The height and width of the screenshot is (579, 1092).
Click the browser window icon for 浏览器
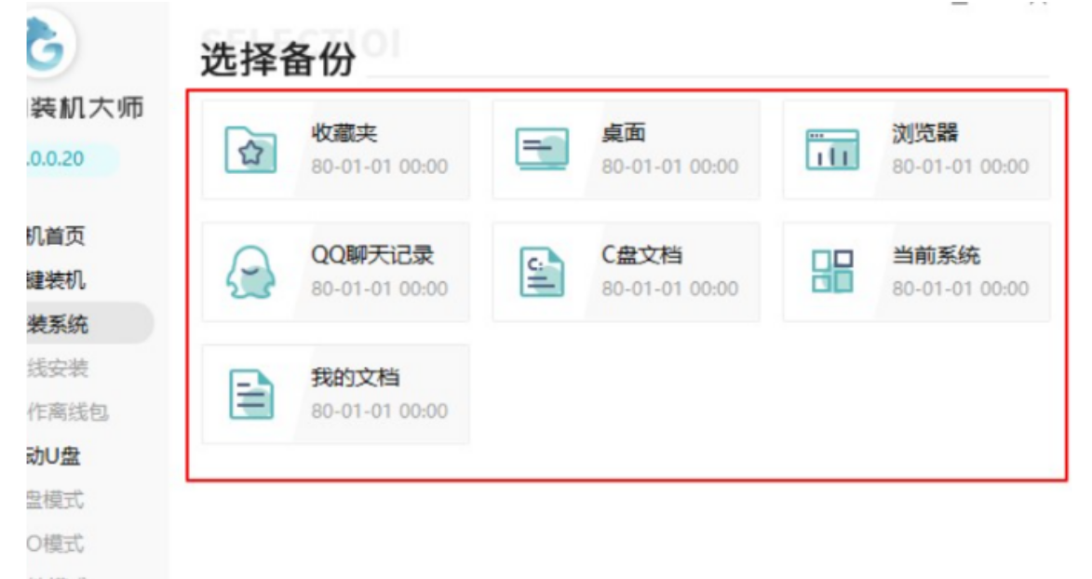coord(831,150)
